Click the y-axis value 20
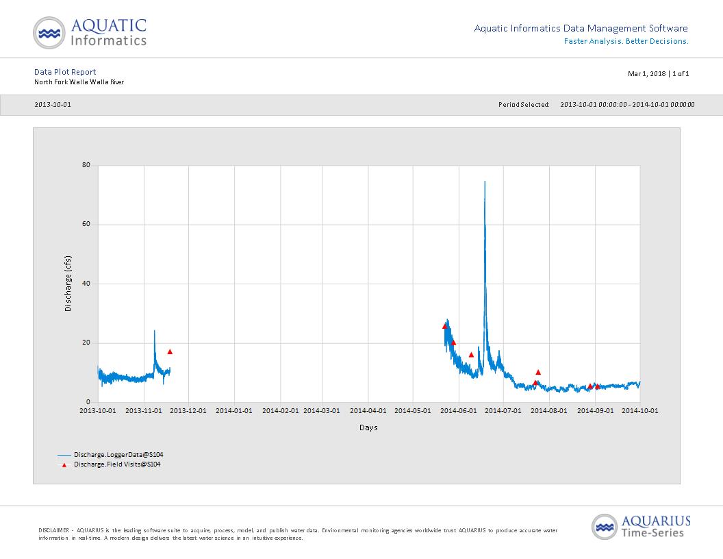The width and height of the screenshot is (723, 559). [86, 343]
